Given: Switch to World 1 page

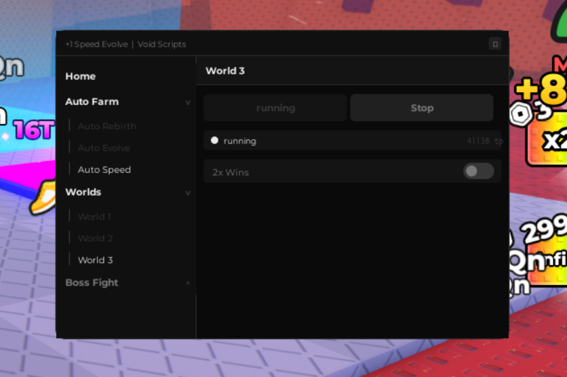Looking at the screenshot, I should coord(94,217).
